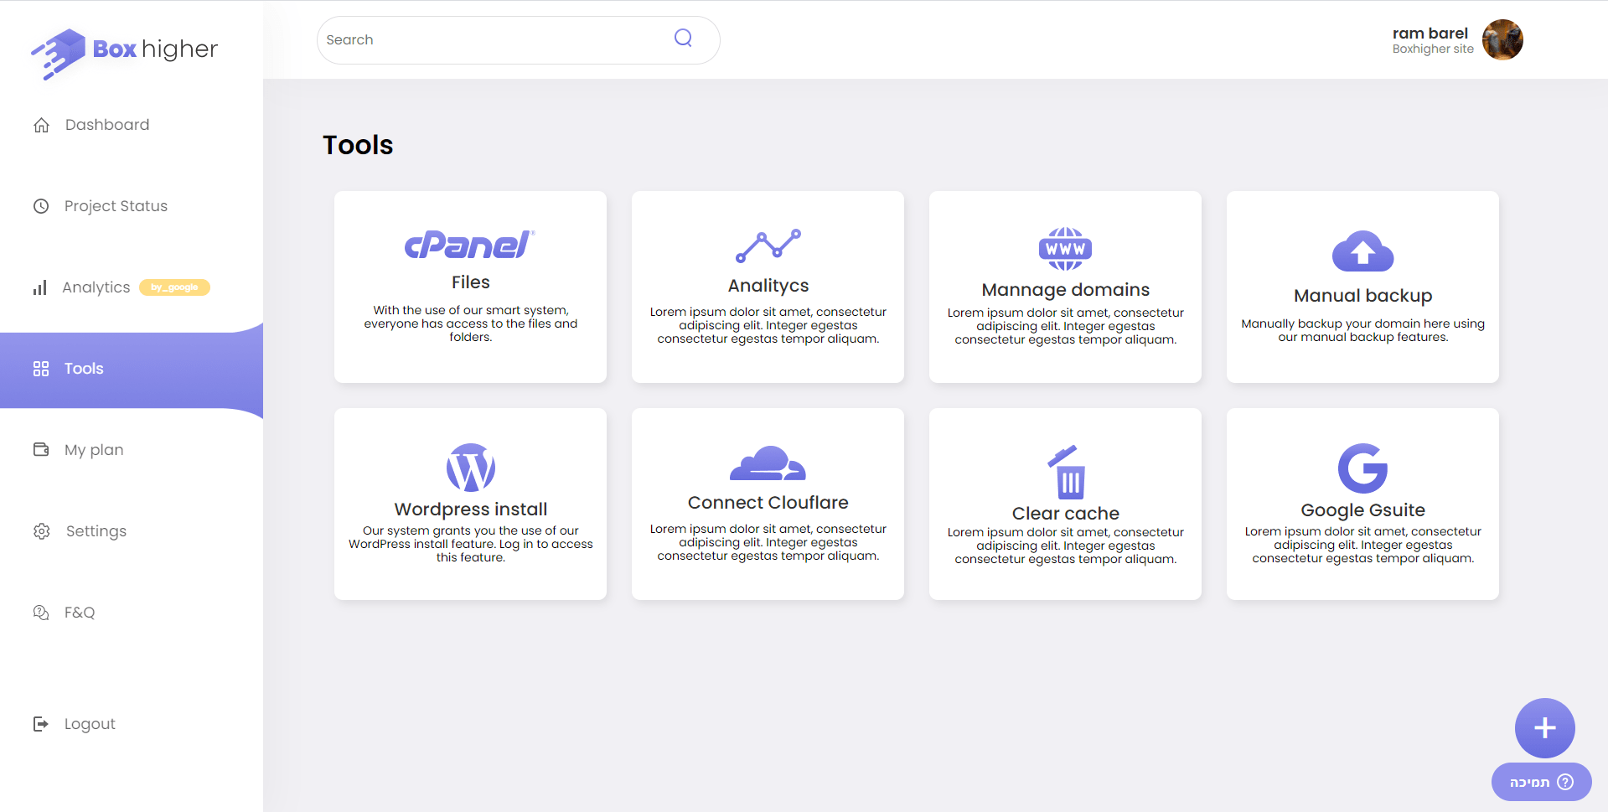Click the Analitycs line graph icon
The width and height of the screenshot is (1608, 812).
click(768, 246)
